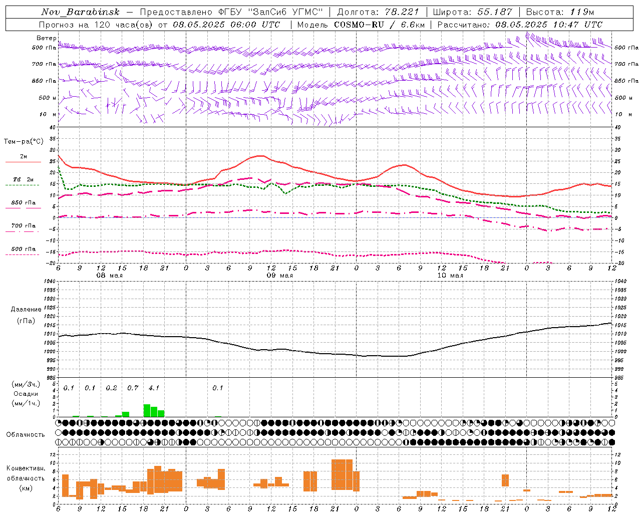The width and height of the screenshot is (641, 513).
Task: Click the 0.2 precipitation total value
Action: click(111, 388)
